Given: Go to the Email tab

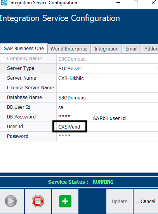Looking at the screenshot, I should click(131, 49).
